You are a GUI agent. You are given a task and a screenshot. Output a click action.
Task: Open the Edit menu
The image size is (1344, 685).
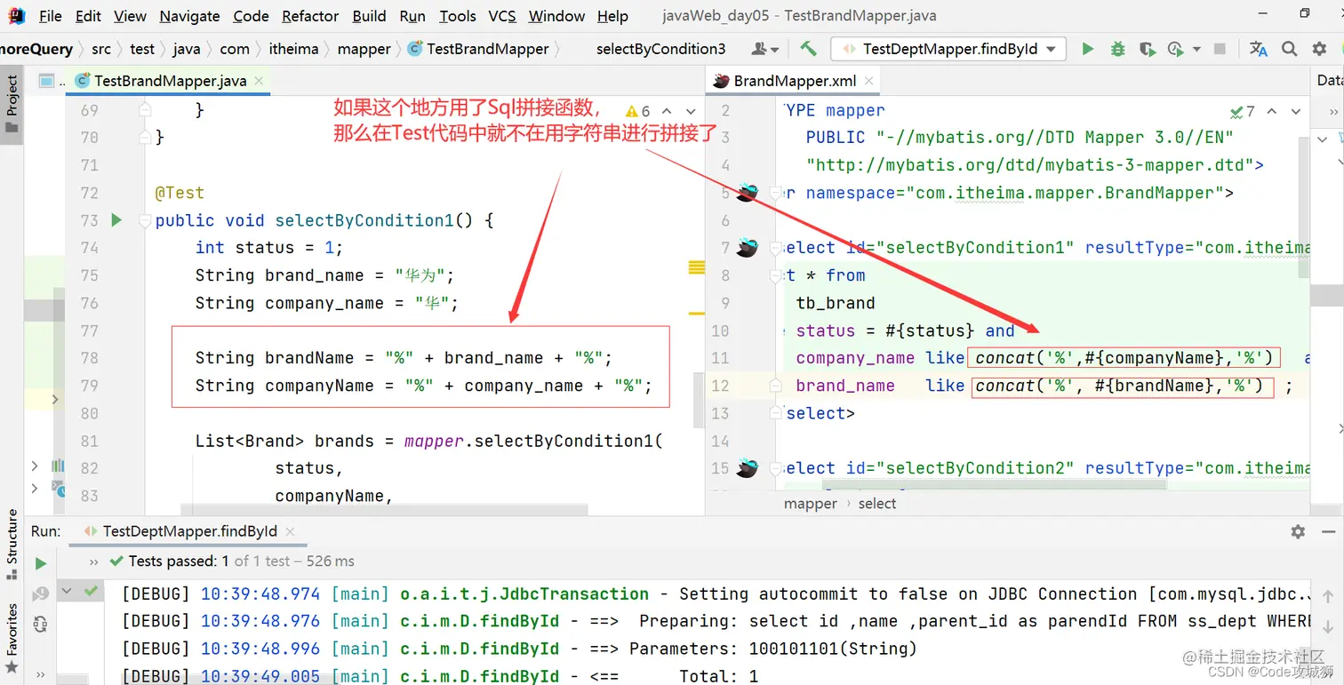[88, 16]
